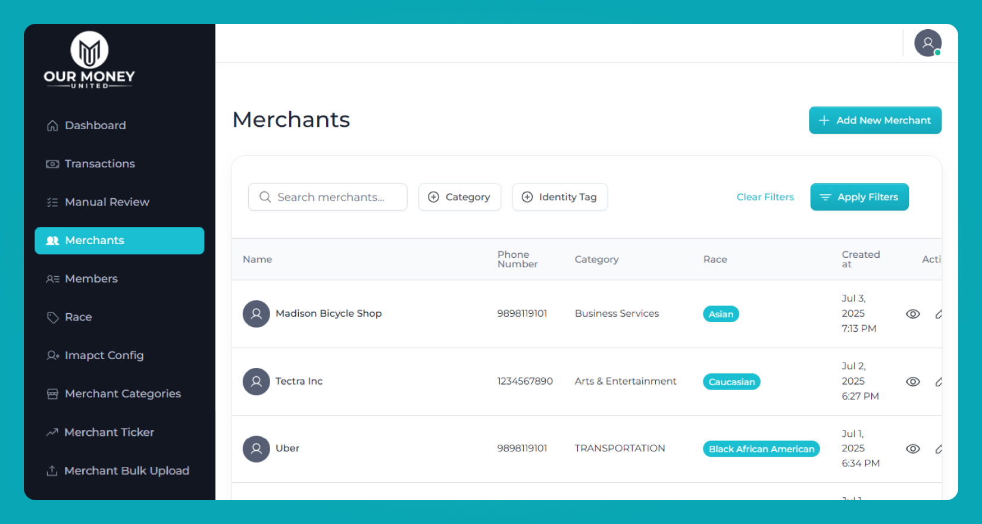Open Transactions from the sidebar
Screen dimensions: 982x524
pos(99,164)
